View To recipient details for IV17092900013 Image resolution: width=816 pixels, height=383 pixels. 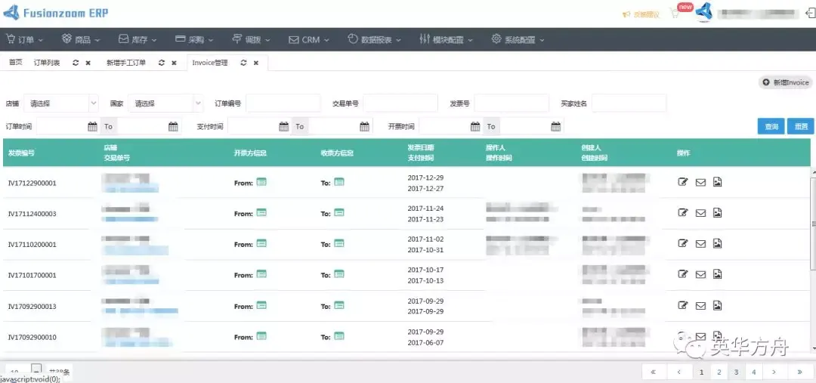(338, 305)
